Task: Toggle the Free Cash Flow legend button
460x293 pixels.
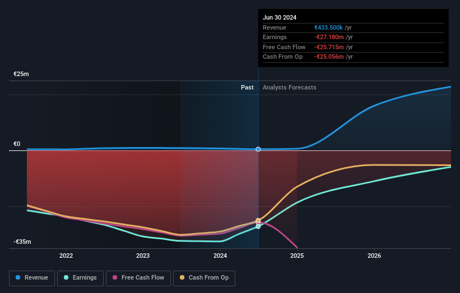Action: [x=138, y=278]
